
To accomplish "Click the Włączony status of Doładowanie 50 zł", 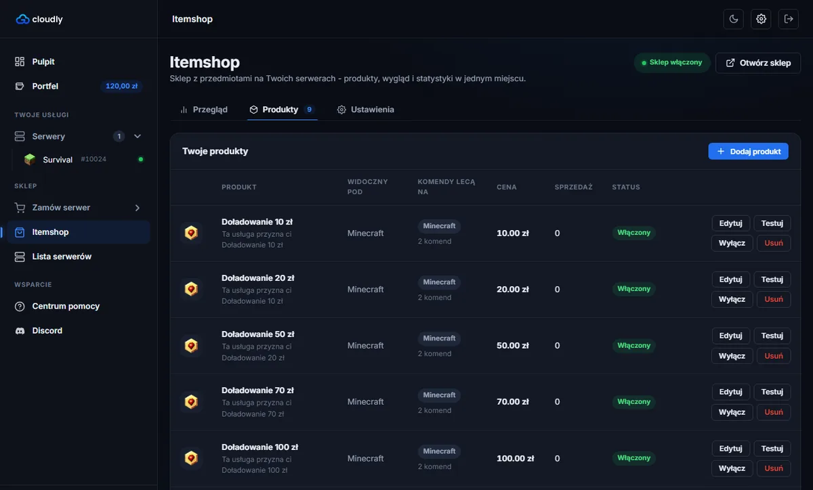I will tap(634, 346).
